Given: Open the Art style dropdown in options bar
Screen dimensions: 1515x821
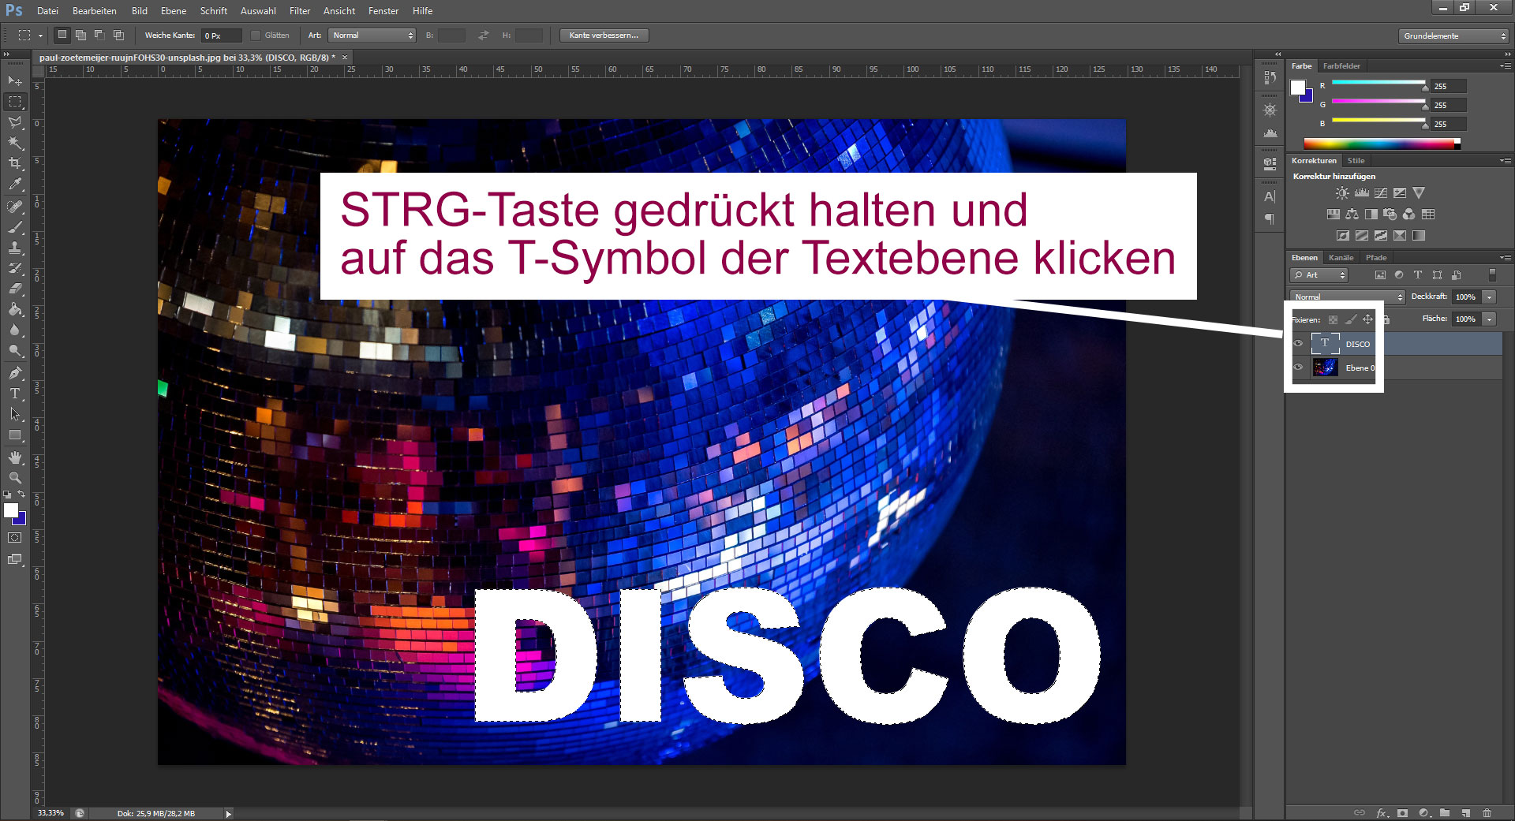Looking at the screenshot, I should (372, 35).
